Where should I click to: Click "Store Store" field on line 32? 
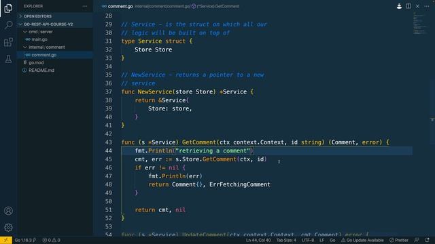pos(154,49)
